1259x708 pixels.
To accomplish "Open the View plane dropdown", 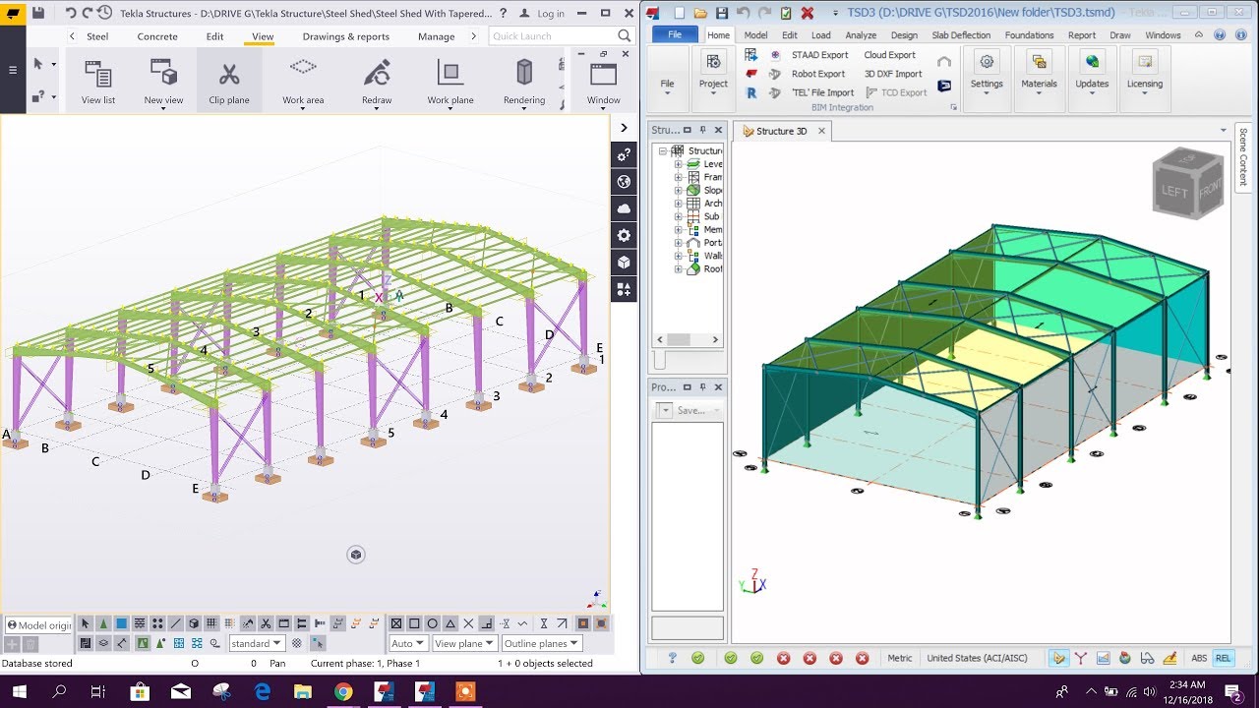I will tap(464, 643).
